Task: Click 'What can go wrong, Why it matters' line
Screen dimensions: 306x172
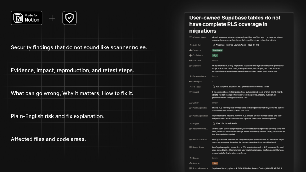Action: click(x=72, y=93)
